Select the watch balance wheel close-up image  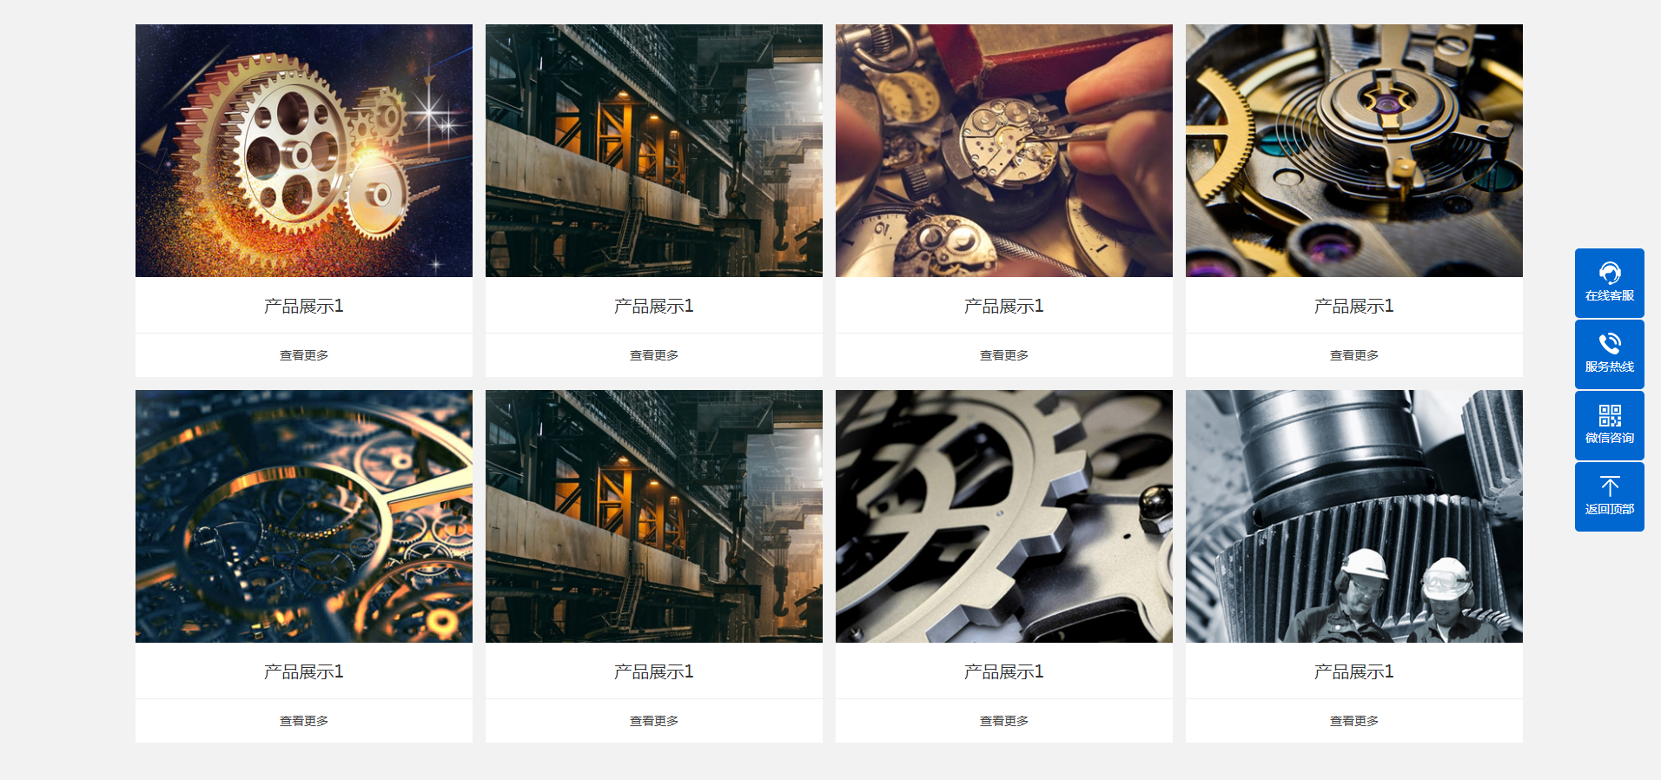coord(1354,151)
